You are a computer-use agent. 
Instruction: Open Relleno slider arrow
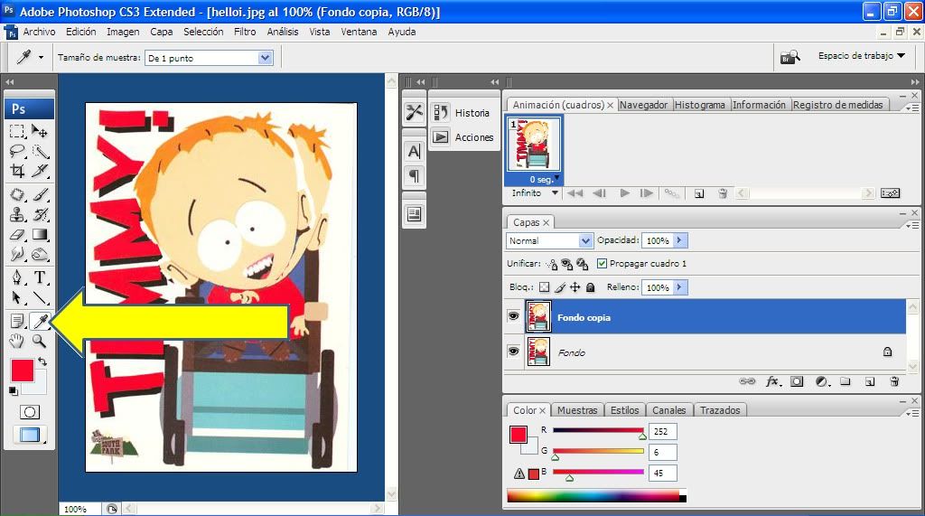pos(679,287)
